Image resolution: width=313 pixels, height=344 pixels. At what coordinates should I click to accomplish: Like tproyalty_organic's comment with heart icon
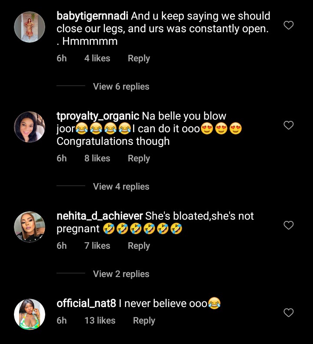pyautogui.click(x=288, y=126)
